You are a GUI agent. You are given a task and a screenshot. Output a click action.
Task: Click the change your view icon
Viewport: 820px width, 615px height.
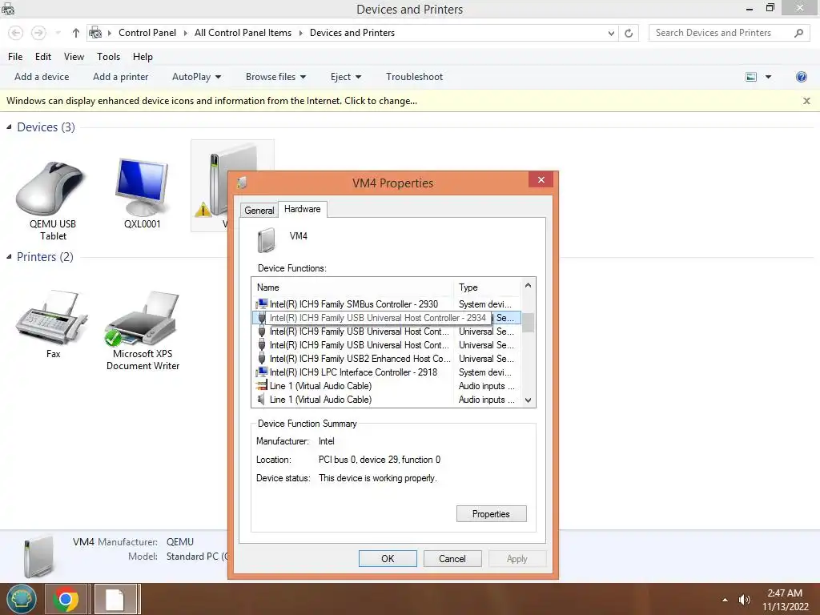751,77
